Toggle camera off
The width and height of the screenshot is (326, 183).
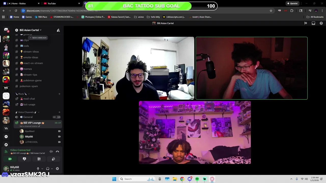[x=10, y=159]
